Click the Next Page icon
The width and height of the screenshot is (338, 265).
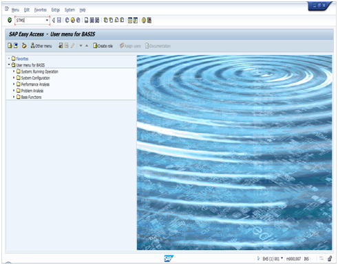(116, 20)
